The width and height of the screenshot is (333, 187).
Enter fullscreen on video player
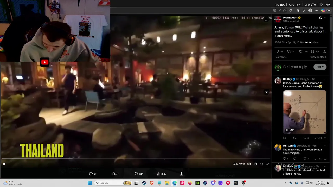268,164
